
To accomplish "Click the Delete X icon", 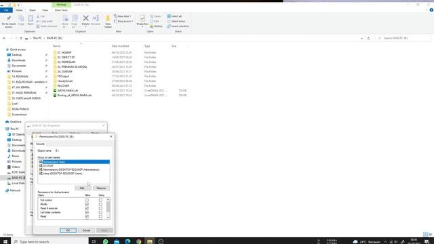I will coord(86,20).
